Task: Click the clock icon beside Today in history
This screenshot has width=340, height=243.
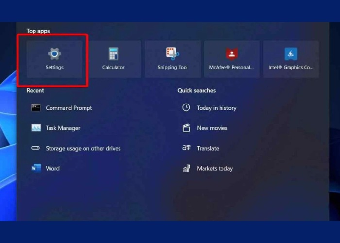Action: (x=186, y=108)
